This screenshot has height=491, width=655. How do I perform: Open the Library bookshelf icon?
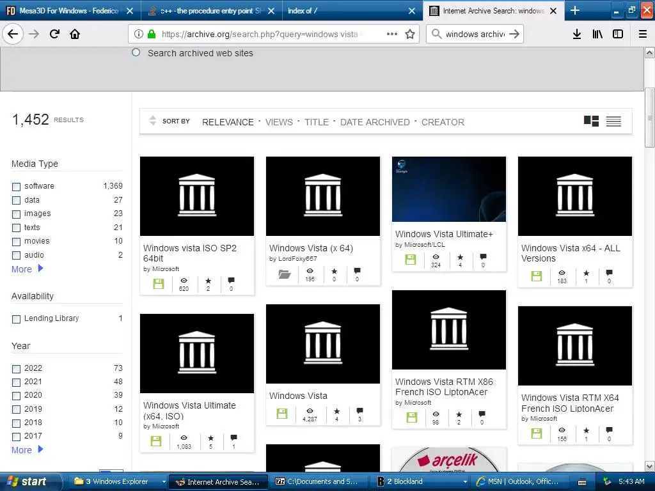pos(597,34)
